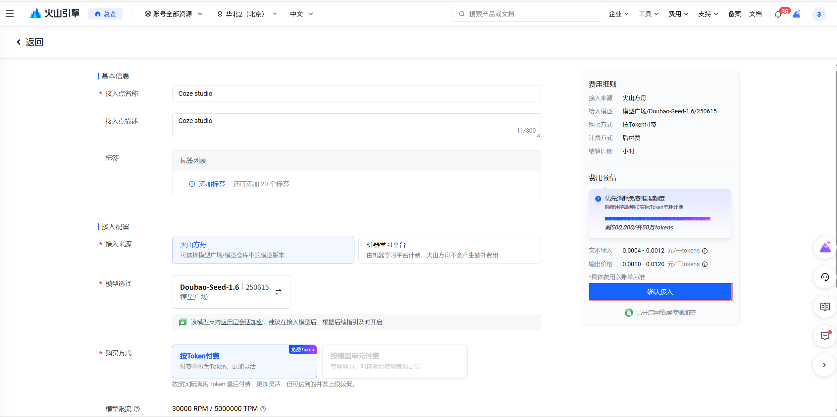Image resolution: width=837 pixels, height=417 pixels.
Task: Click the customer service headset icon on right sidebar
Action: [x=825, y=277]
